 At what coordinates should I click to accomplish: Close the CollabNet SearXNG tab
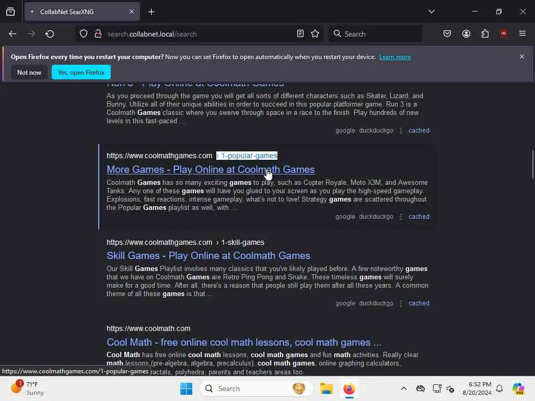pos(132,11)
